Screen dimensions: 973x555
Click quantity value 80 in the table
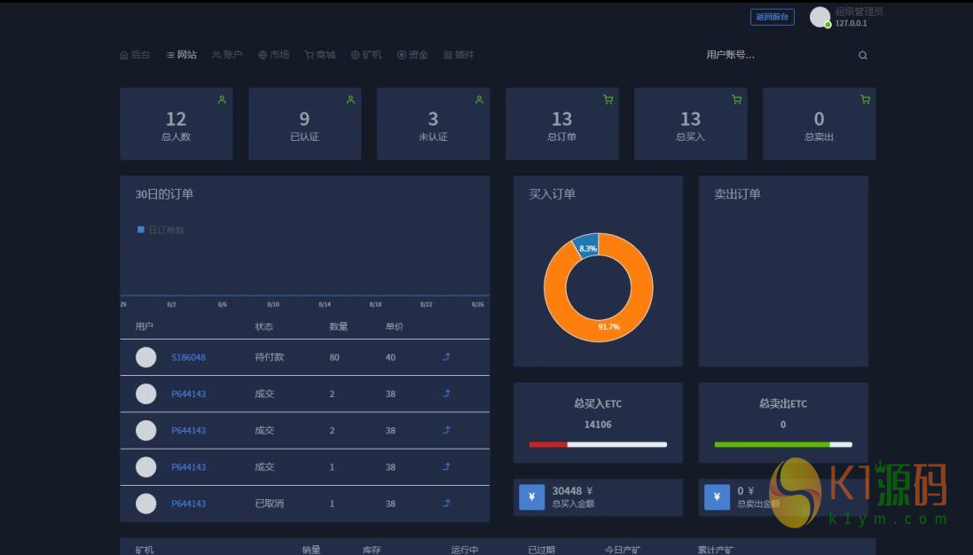[334, 358]
